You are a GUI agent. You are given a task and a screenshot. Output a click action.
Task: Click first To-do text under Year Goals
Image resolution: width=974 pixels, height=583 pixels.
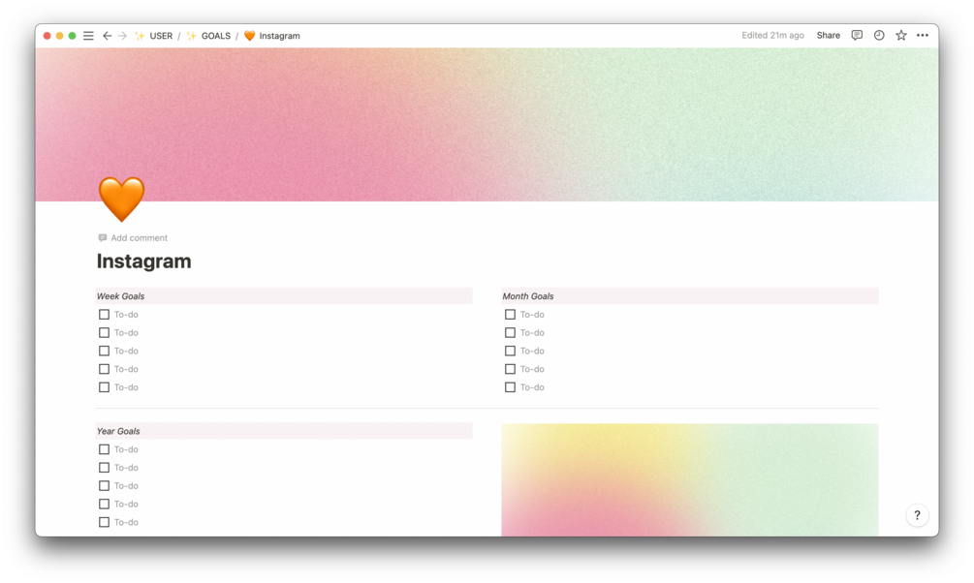point(126,449)
